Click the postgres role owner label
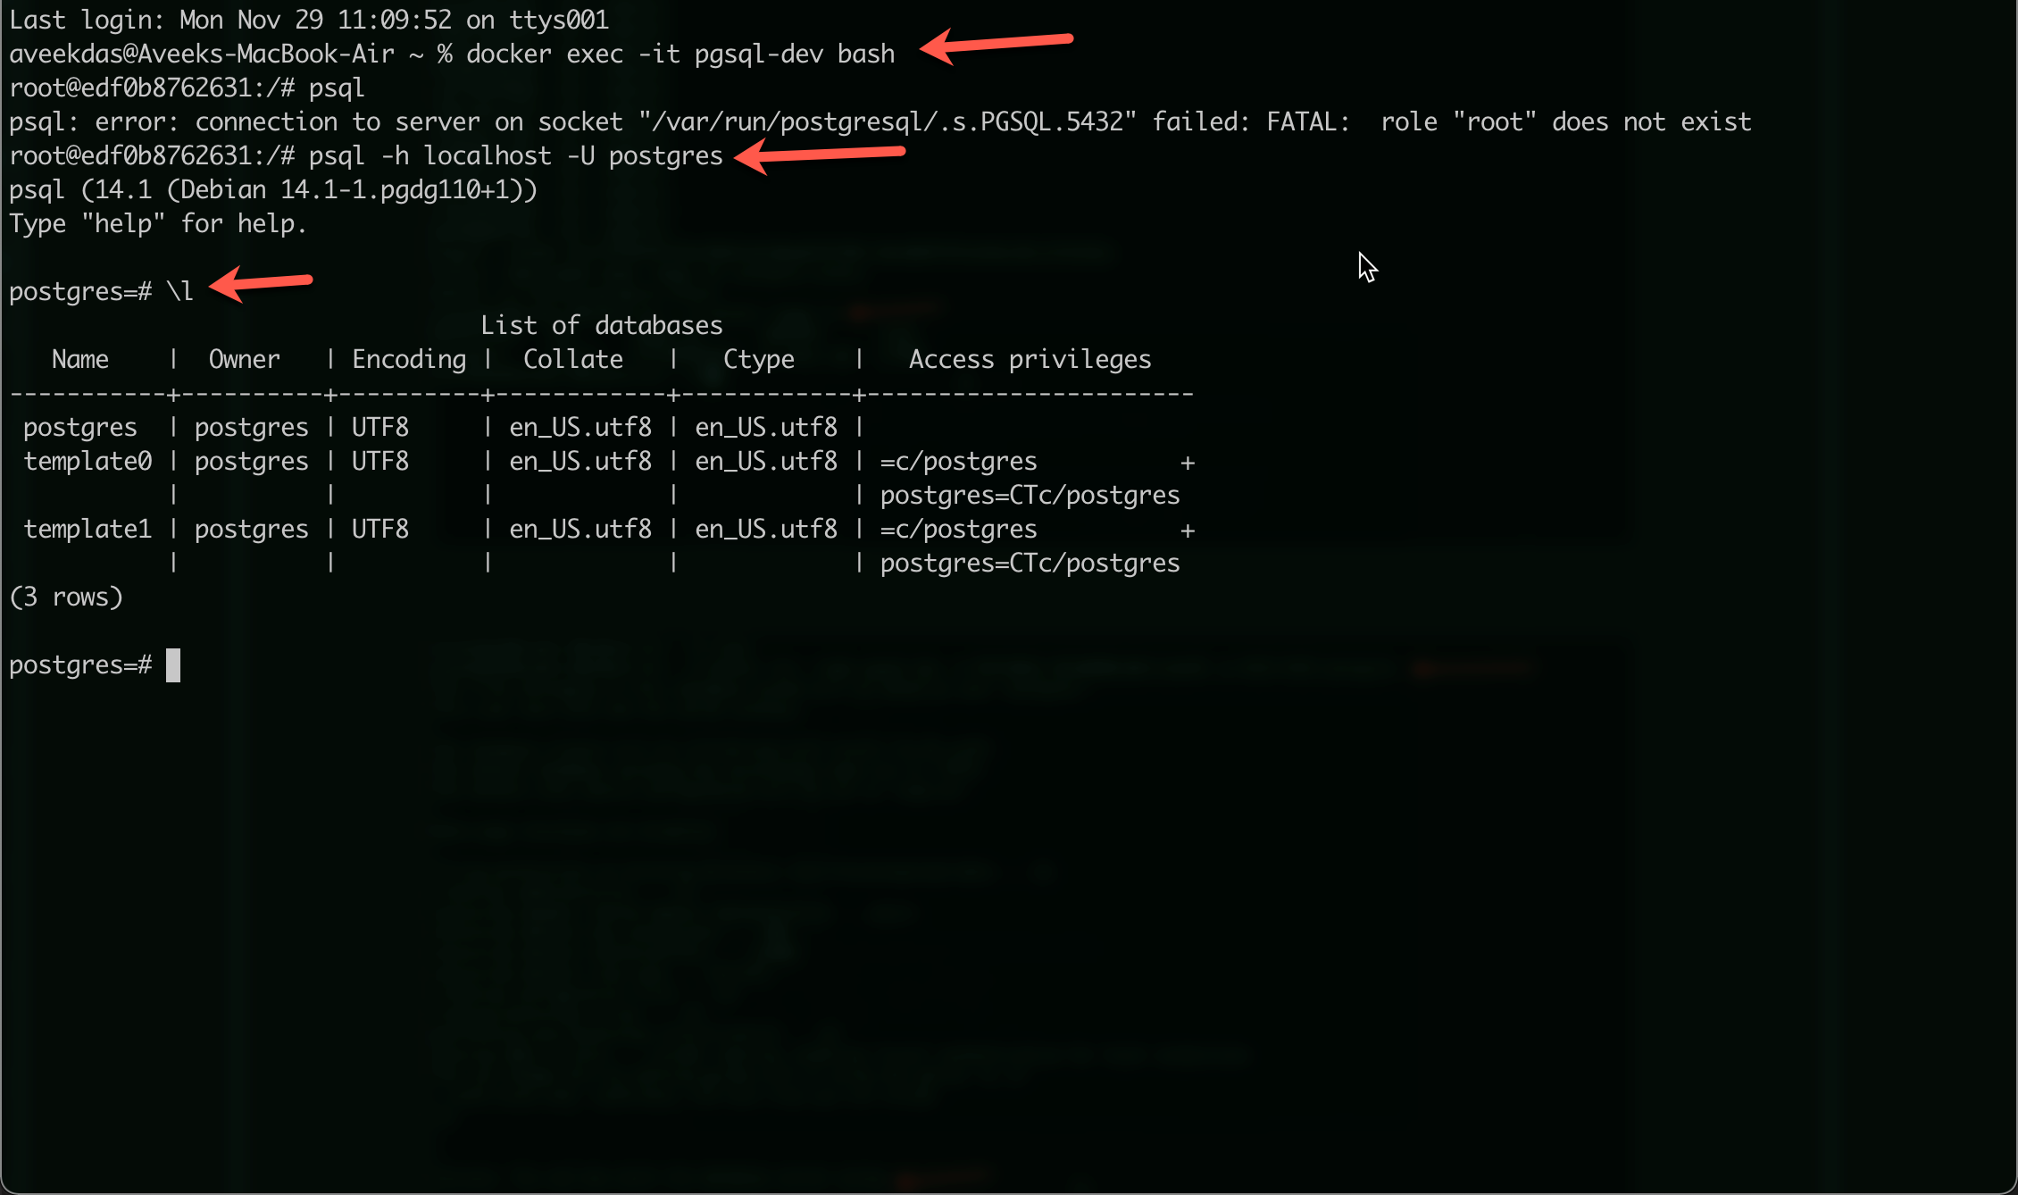 pos(246,425)
